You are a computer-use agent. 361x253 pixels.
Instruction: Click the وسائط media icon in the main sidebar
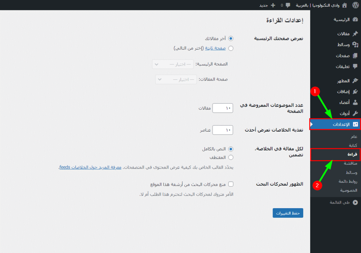click(x=355, y=44)
